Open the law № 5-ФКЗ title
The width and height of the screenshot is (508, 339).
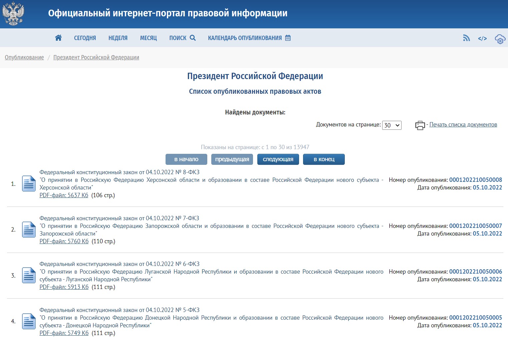[119, 310]
